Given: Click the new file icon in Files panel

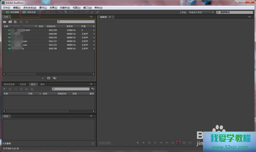Looking at the screenshot, I should pyautogui.click(x=16, y=22).
